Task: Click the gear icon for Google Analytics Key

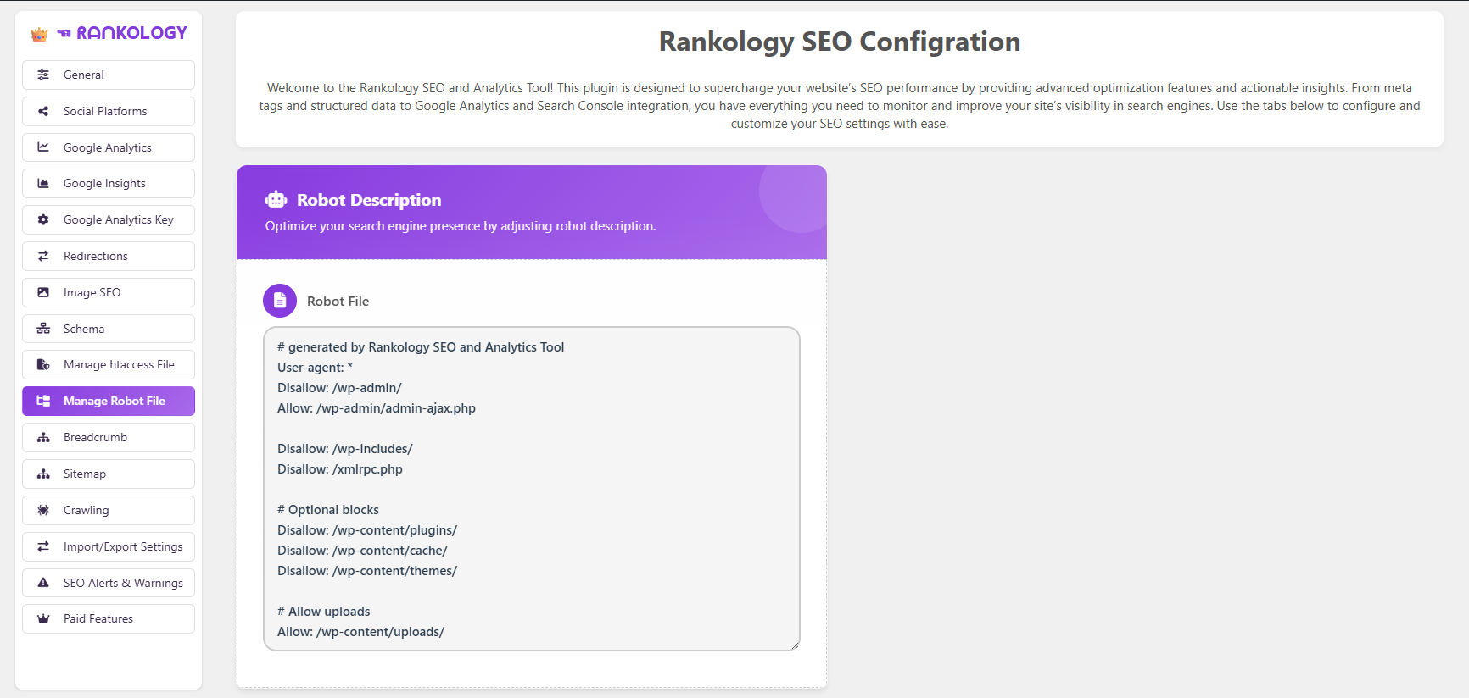Action: click(x=43, y=219)
